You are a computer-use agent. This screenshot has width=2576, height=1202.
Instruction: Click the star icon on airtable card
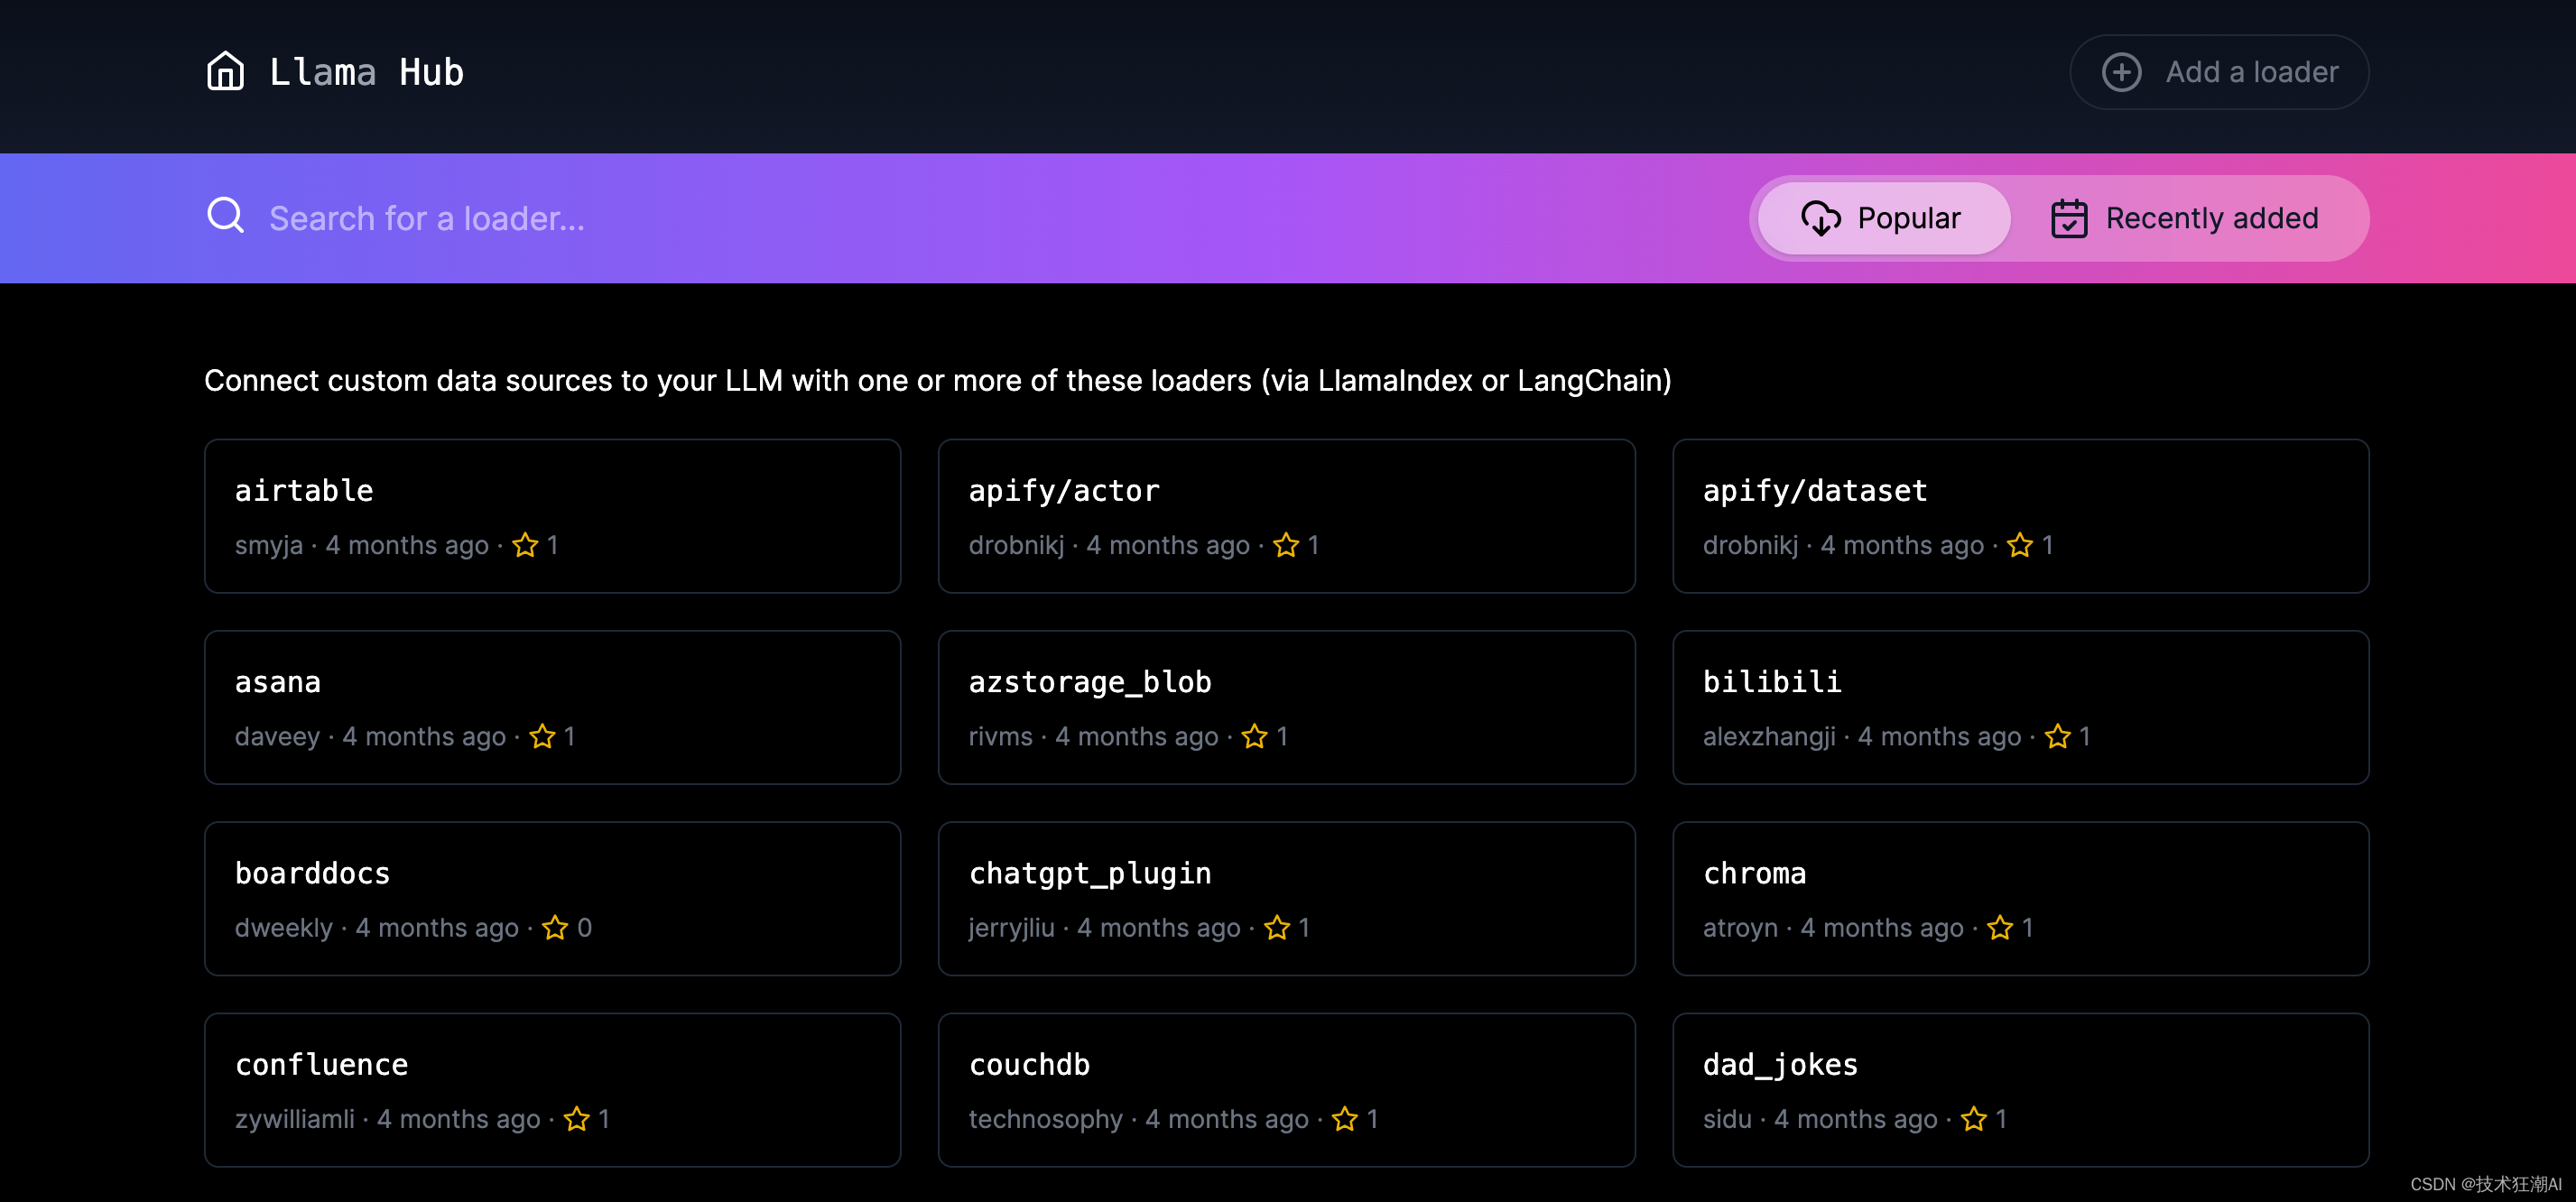click(525, 545)
